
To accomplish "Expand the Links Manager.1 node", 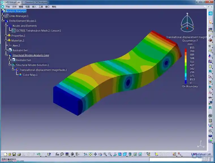I will pyautogui.click(x=3, y=16).
